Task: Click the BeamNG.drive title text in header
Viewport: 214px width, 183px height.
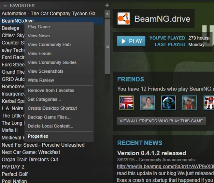Action: [x=162, y=19]
